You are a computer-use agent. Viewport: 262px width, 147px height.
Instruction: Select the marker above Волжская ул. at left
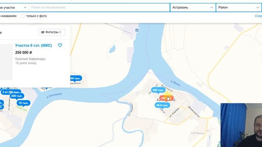click(76, 78)
